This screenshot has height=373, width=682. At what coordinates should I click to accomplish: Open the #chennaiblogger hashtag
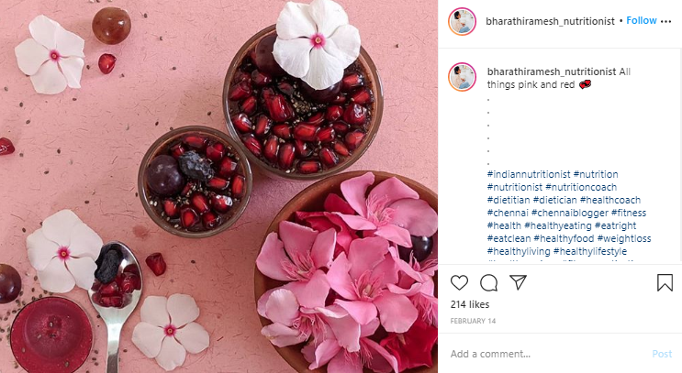pos(570,213)
